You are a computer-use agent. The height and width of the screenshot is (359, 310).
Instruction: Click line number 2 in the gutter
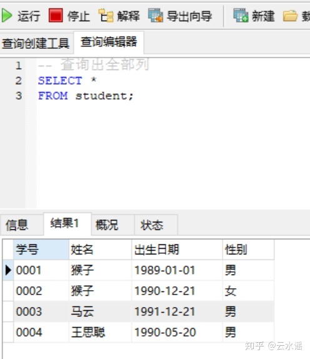(18, 81)
